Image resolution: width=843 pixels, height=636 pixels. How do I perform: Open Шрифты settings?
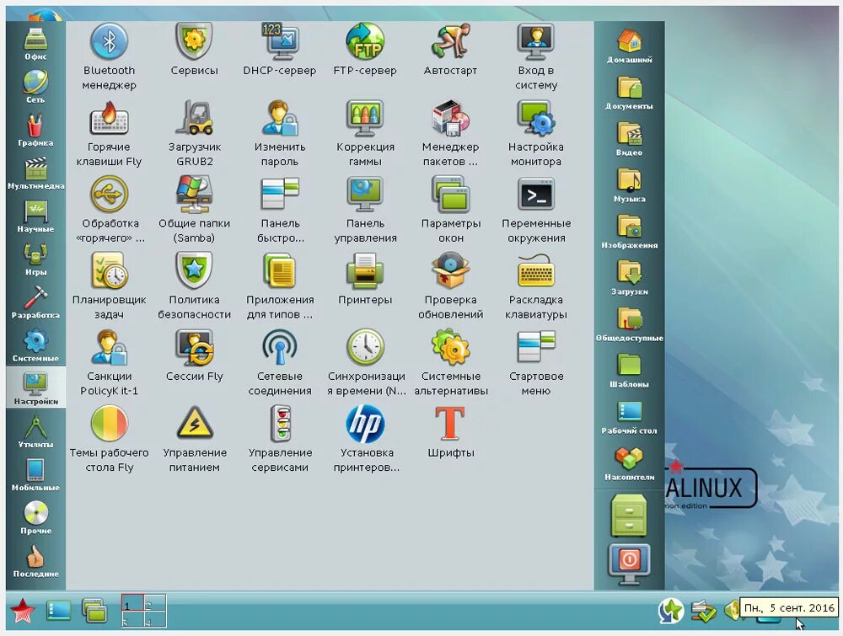(450, 432)
